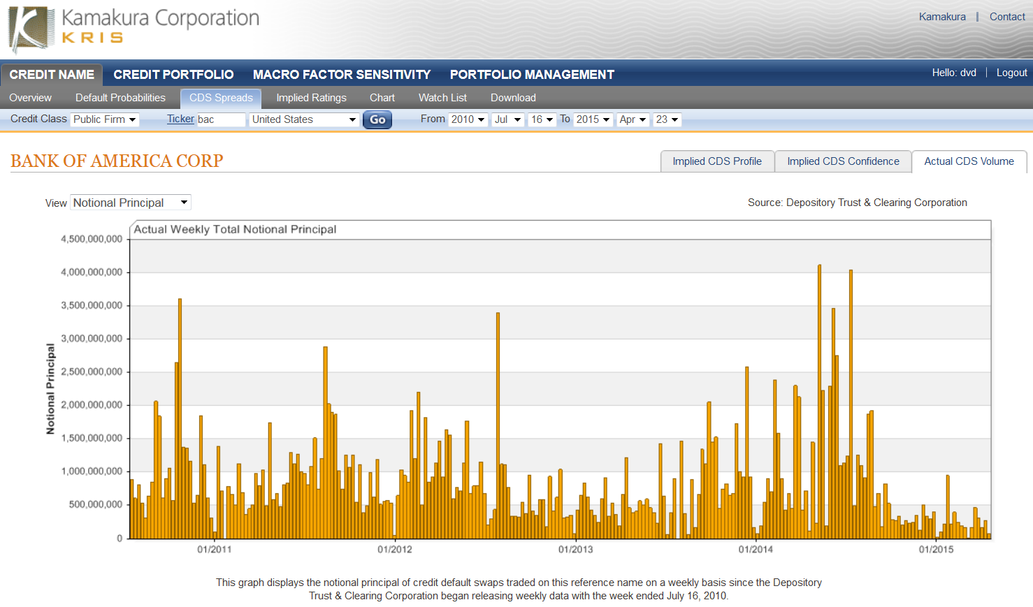Screen dimensions: 1033x607
Task: Click the Contact link
Action: click(1007, 17)
